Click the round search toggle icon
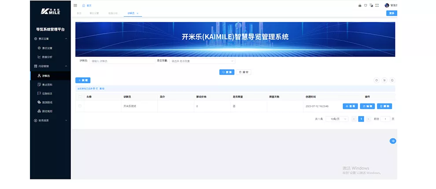Screen dimensions: 436x189 coord(392,80)
